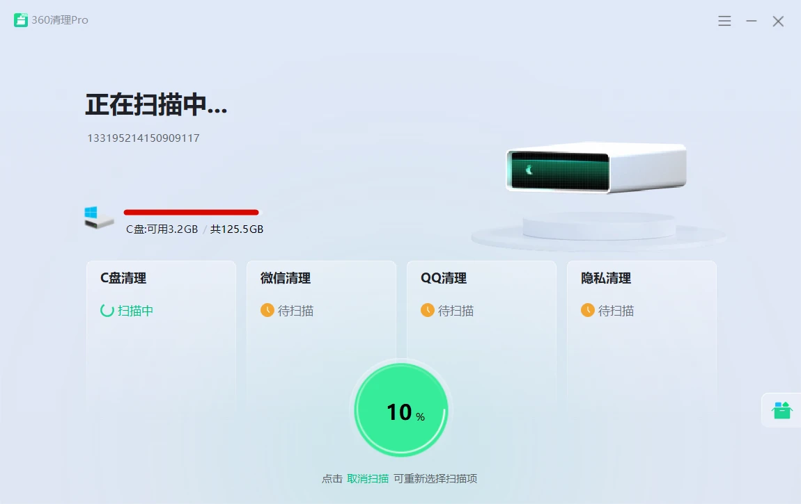Screen dimensions: 801x504
Task: Click the QQ清理 pending clock icon
Action: tap(428, 310)
